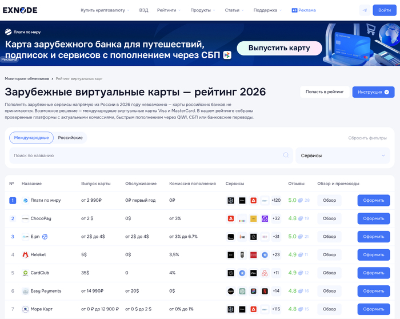Click the Войти button
The height and width of the screenshot is (319, 400).
point(385,10)
